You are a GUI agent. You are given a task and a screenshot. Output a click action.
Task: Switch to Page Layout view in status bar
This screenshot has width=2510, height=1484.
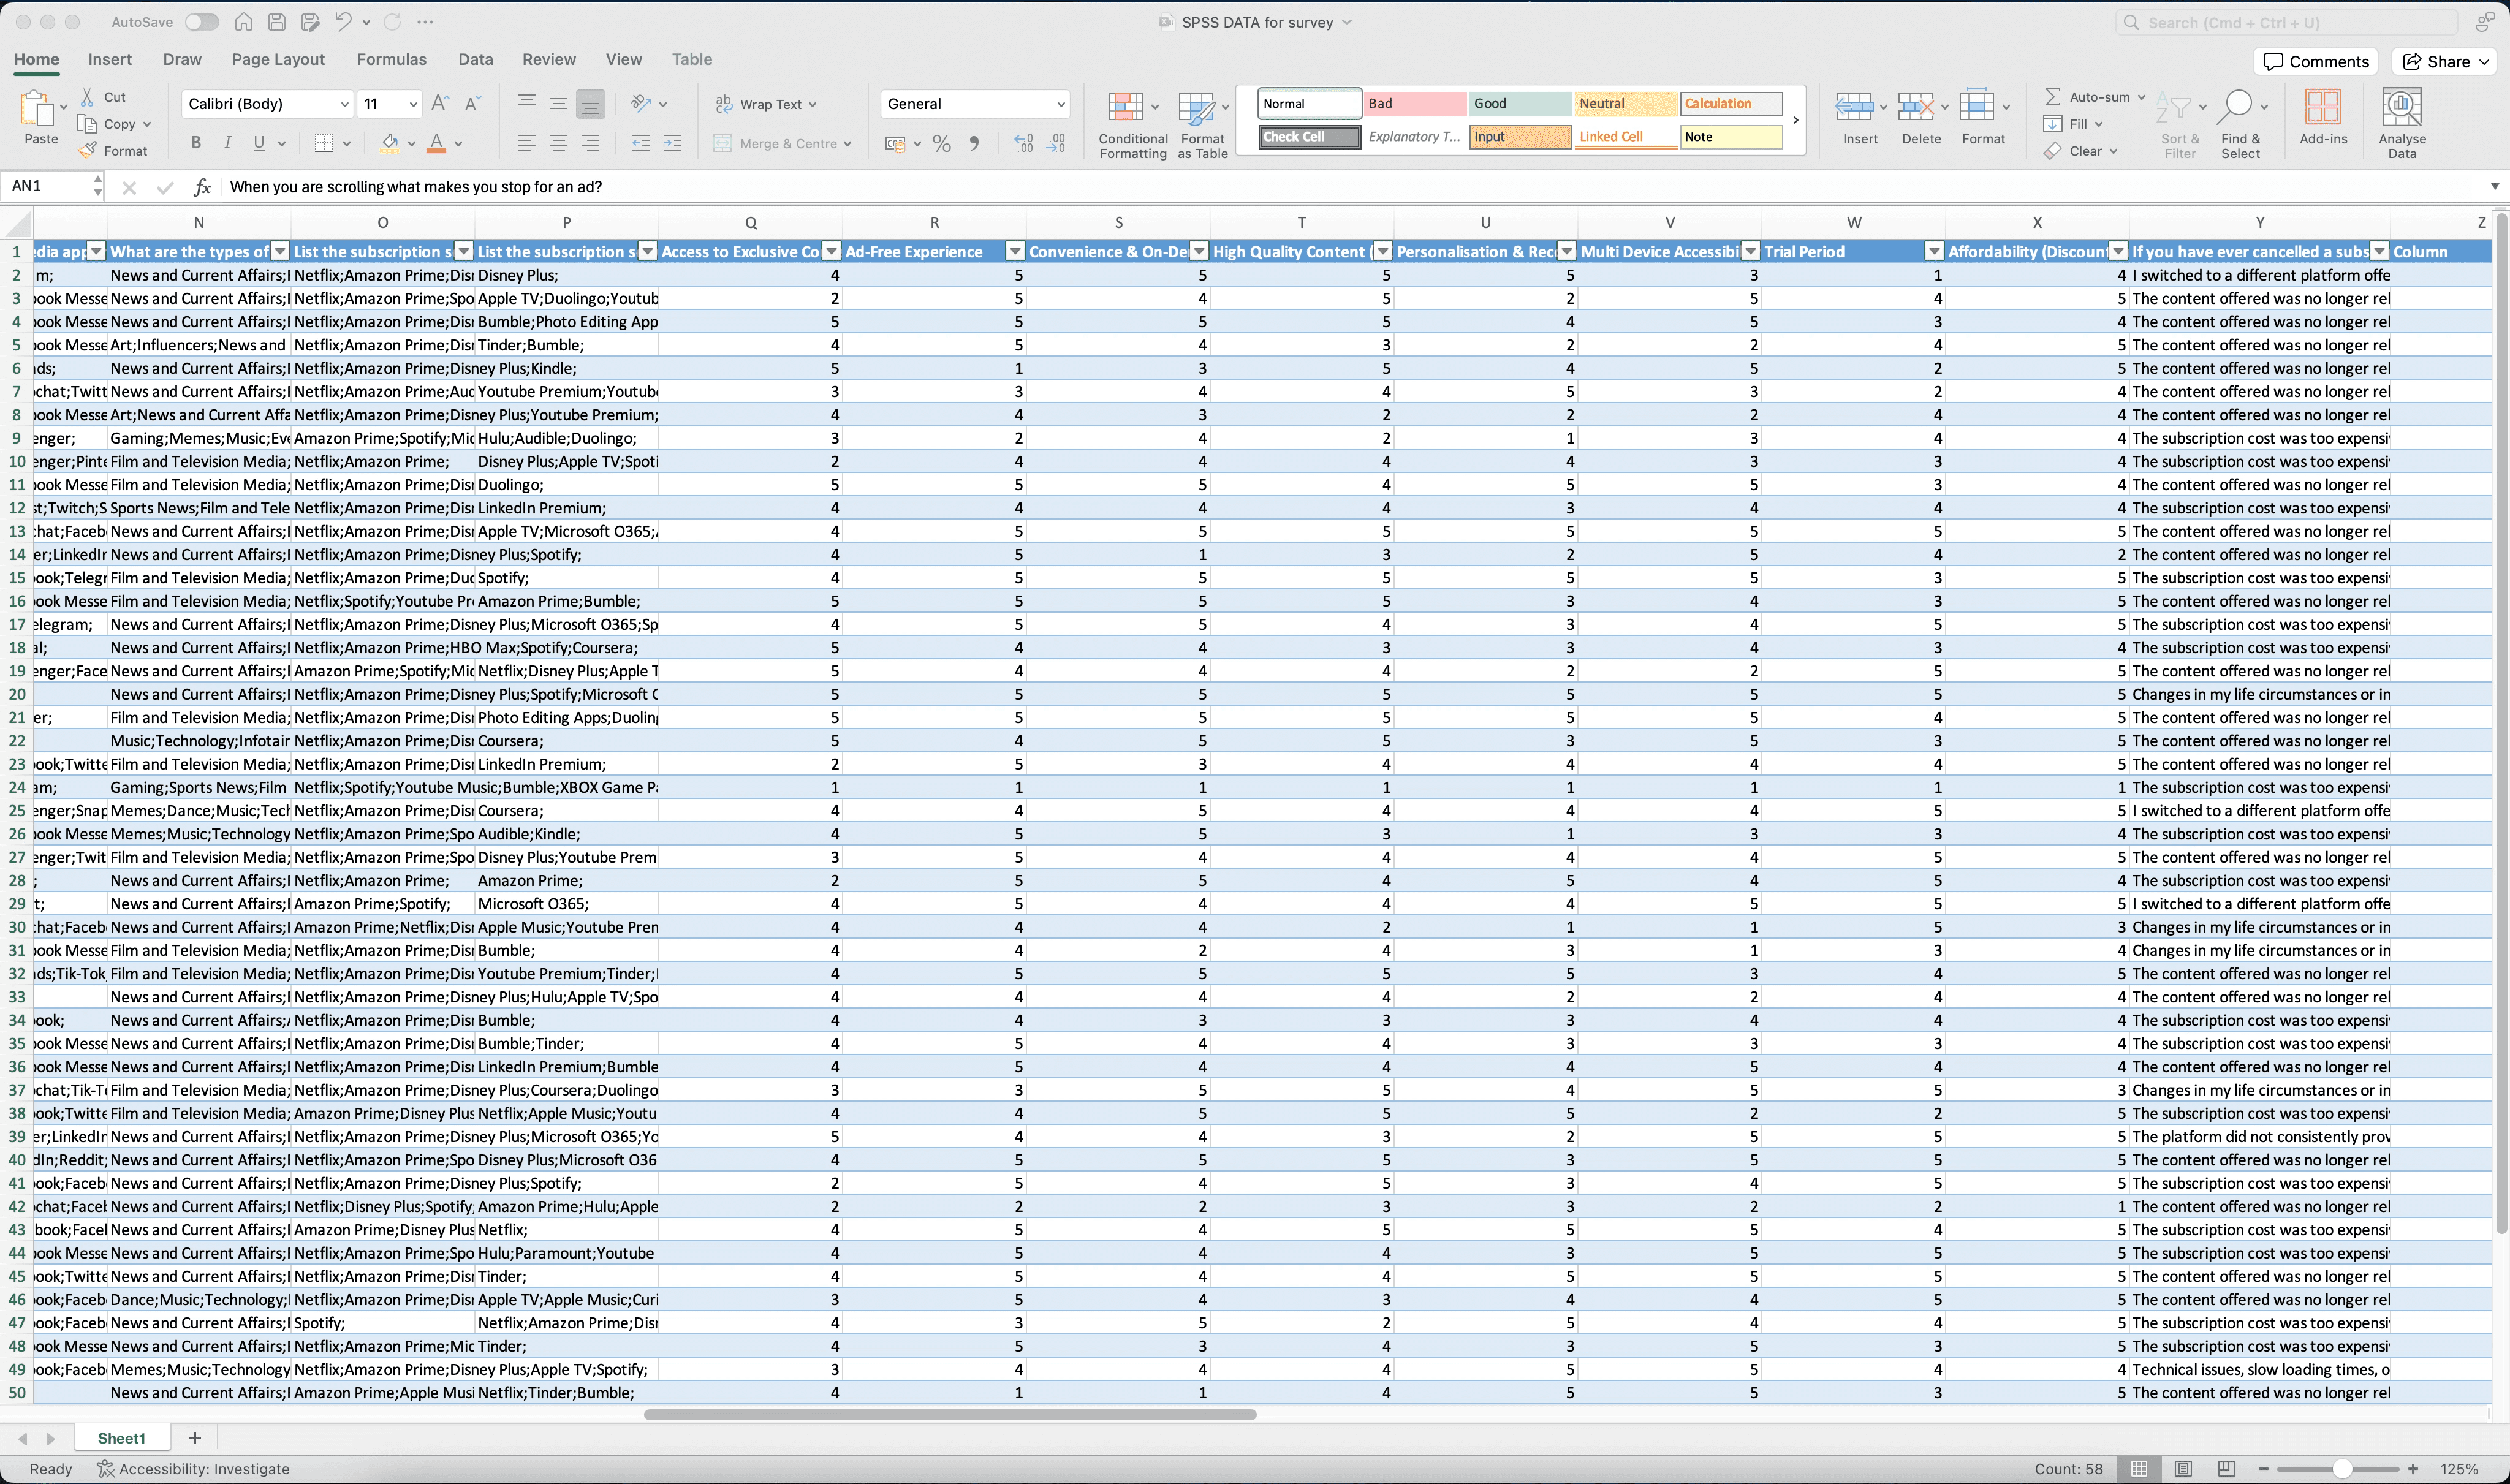click(2183, 1469)
